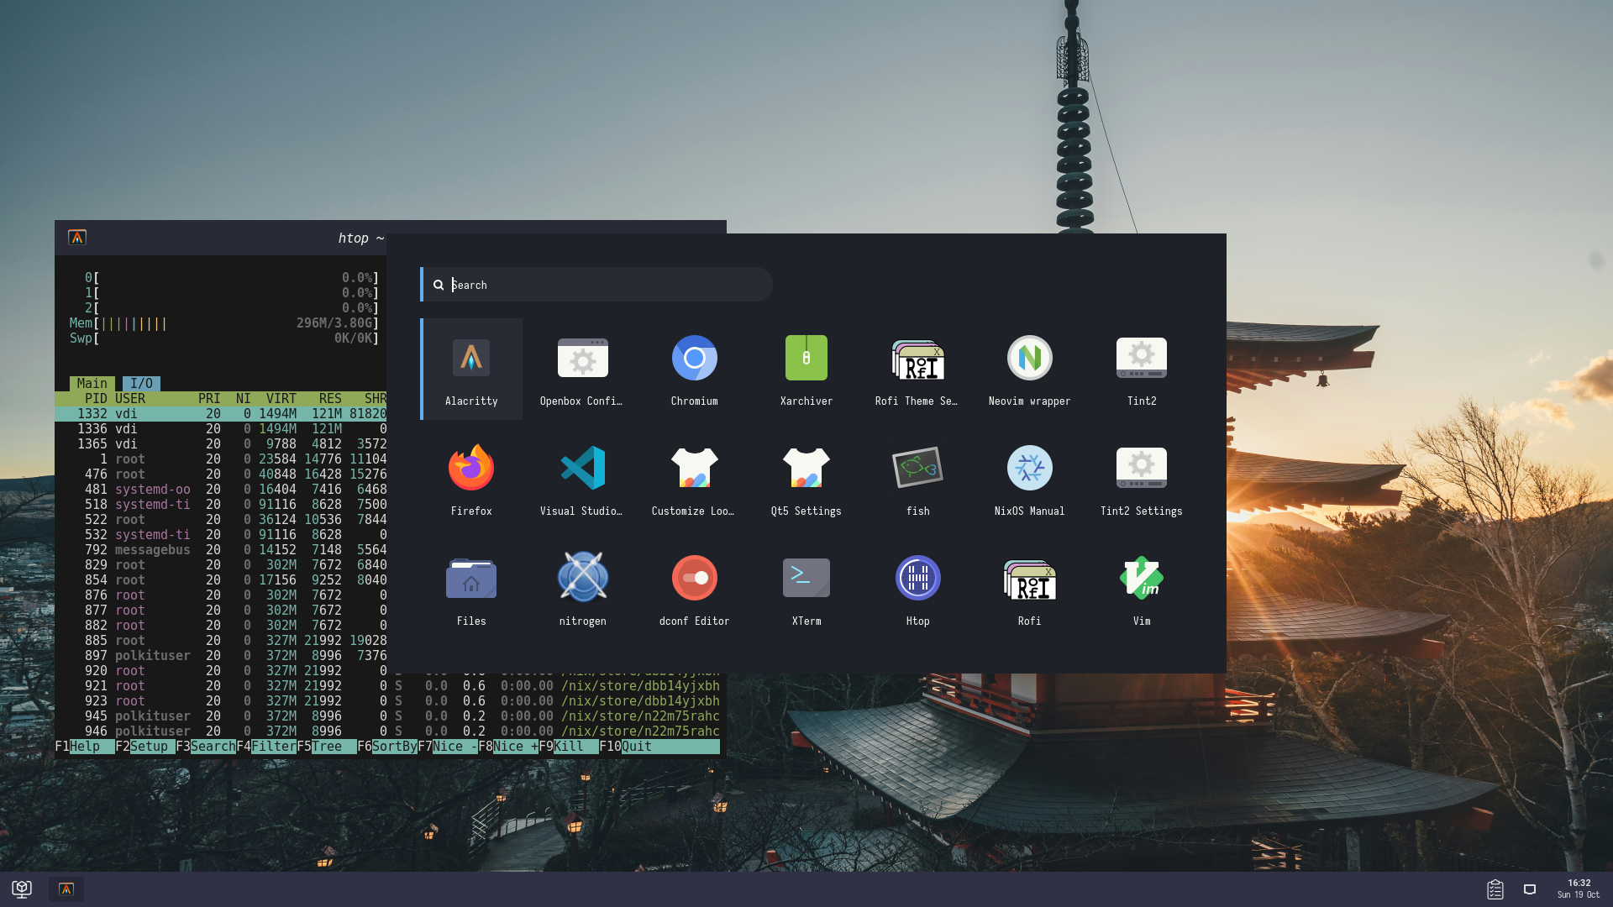
Task: Launch Chromium browser
Action: (694, 370)
